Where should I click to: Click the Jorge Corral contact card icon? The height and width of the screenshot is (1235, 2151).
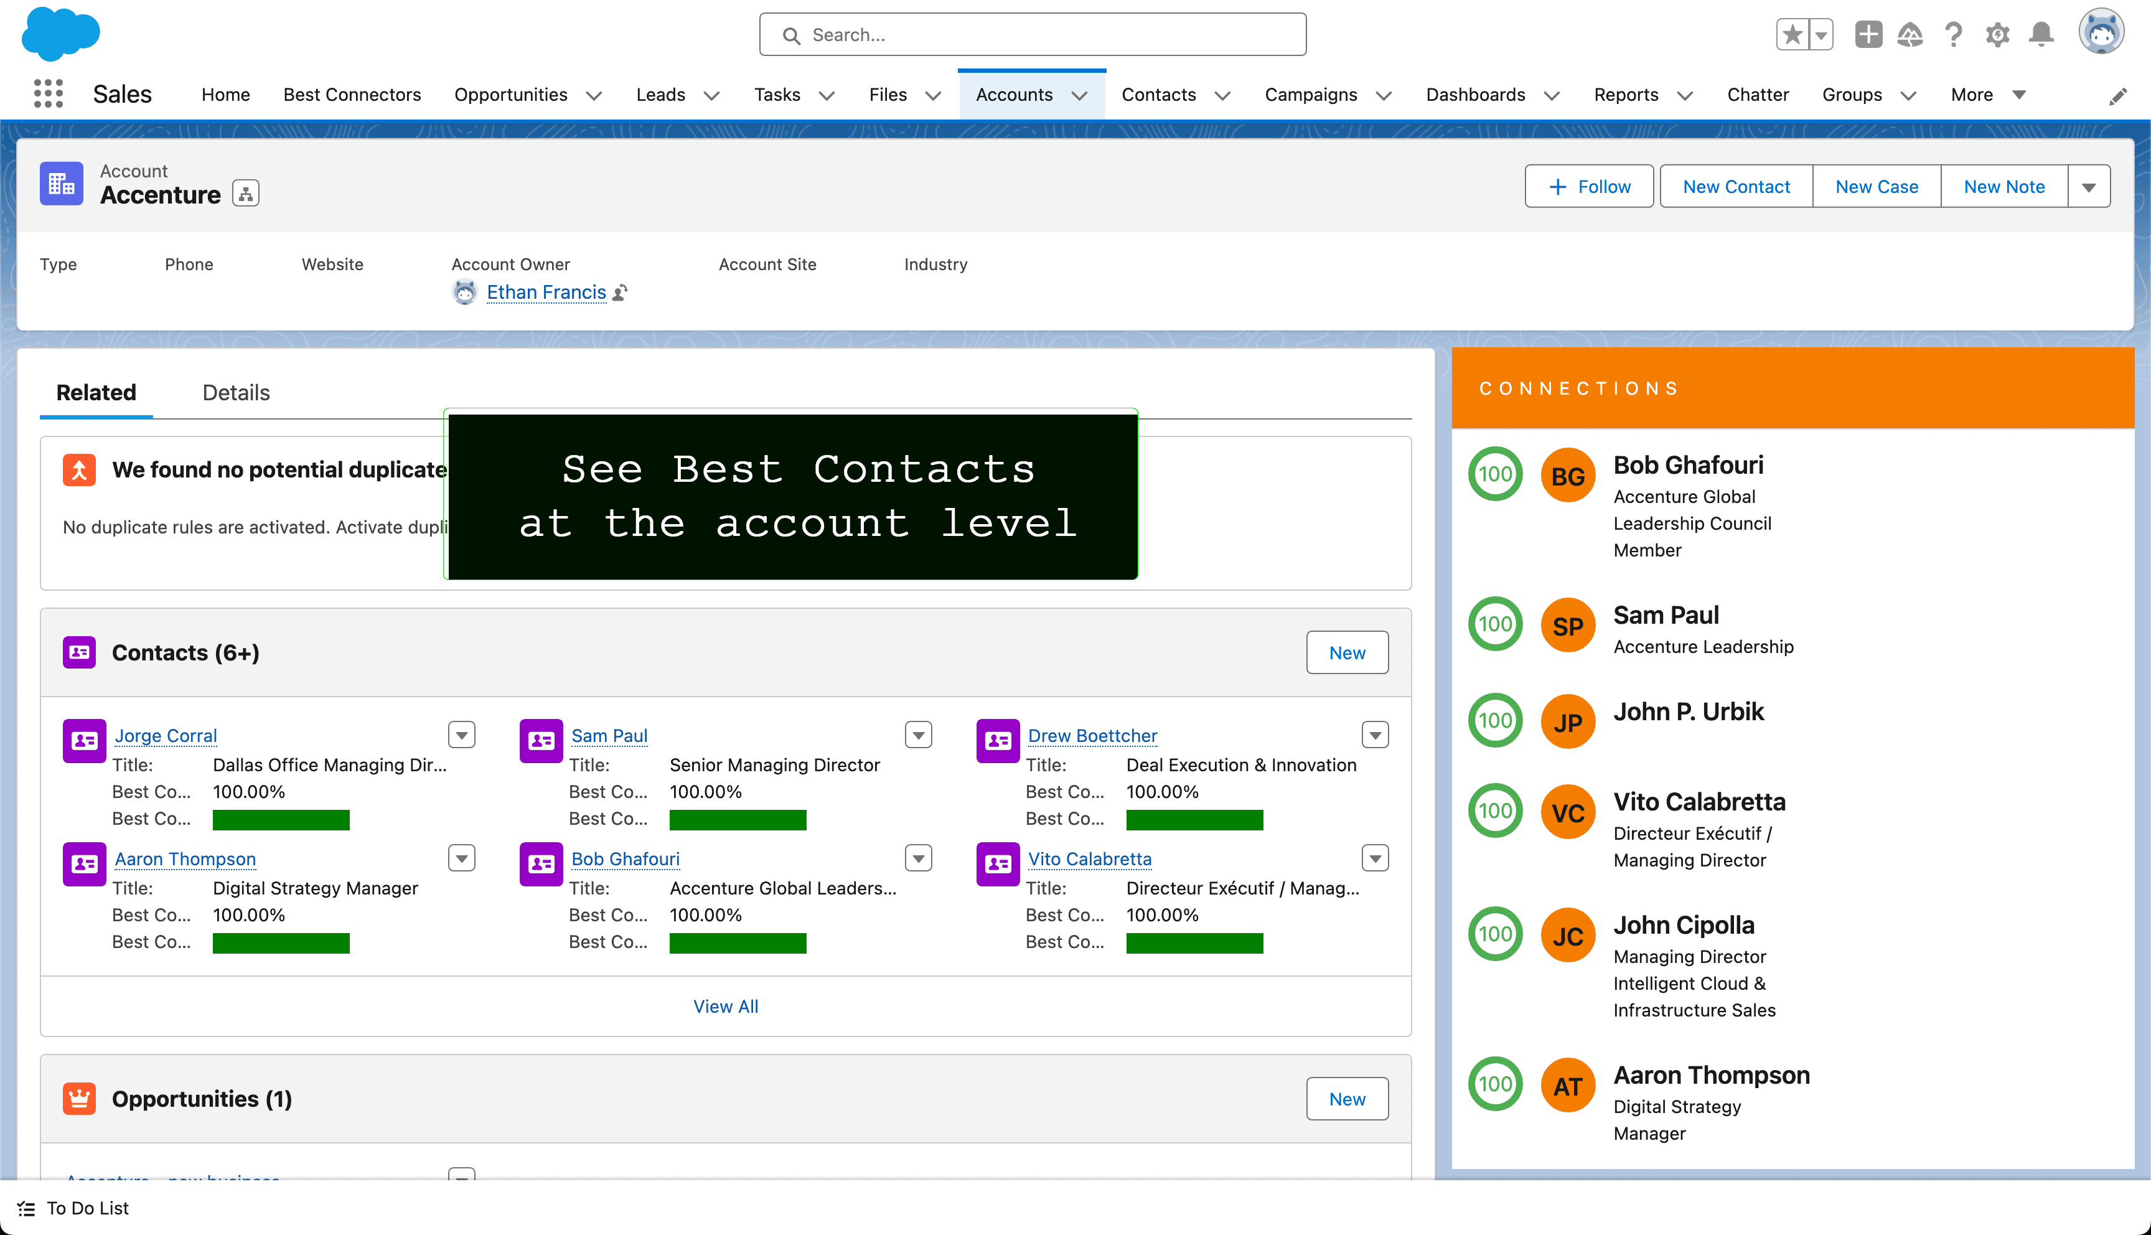click(x=85, y=741)
